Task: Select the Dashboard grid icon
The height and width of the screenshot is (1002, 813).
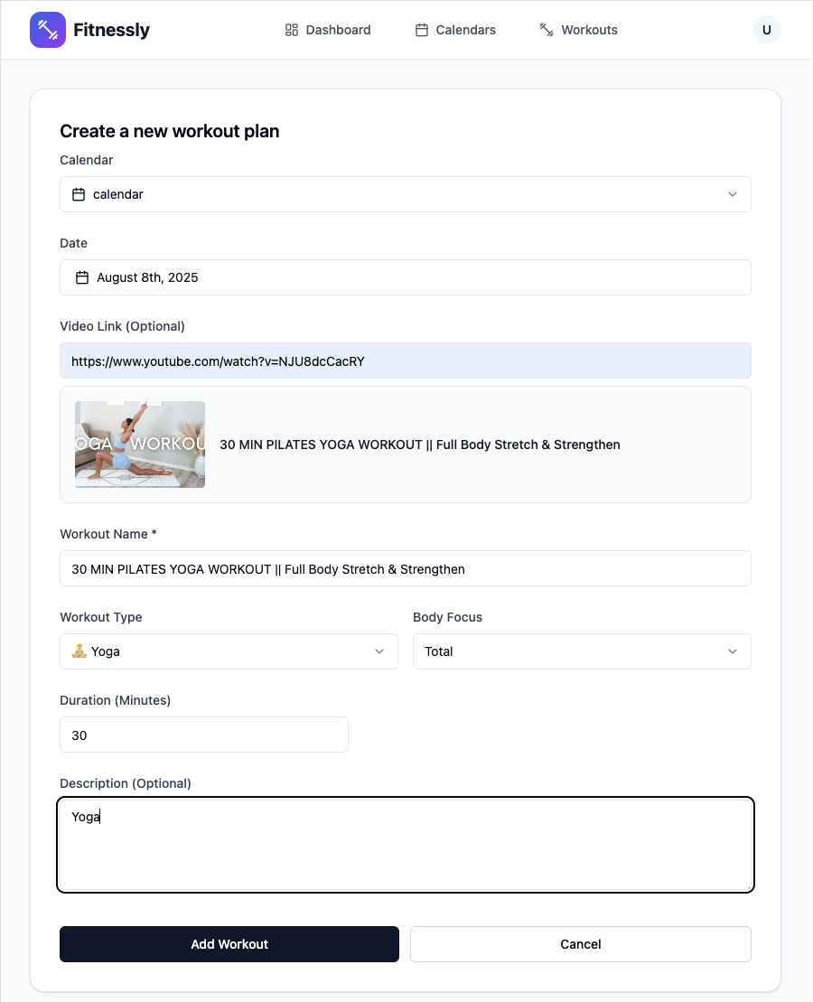Action: coord(291,29)
